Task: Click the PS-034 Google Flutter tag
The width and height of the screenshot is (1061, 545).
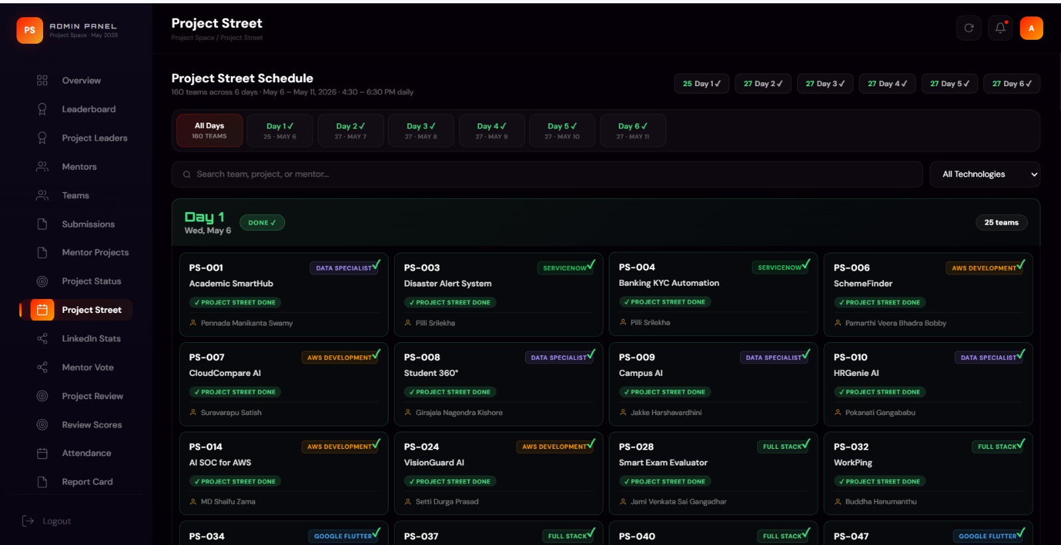Action: pos(343,536)
